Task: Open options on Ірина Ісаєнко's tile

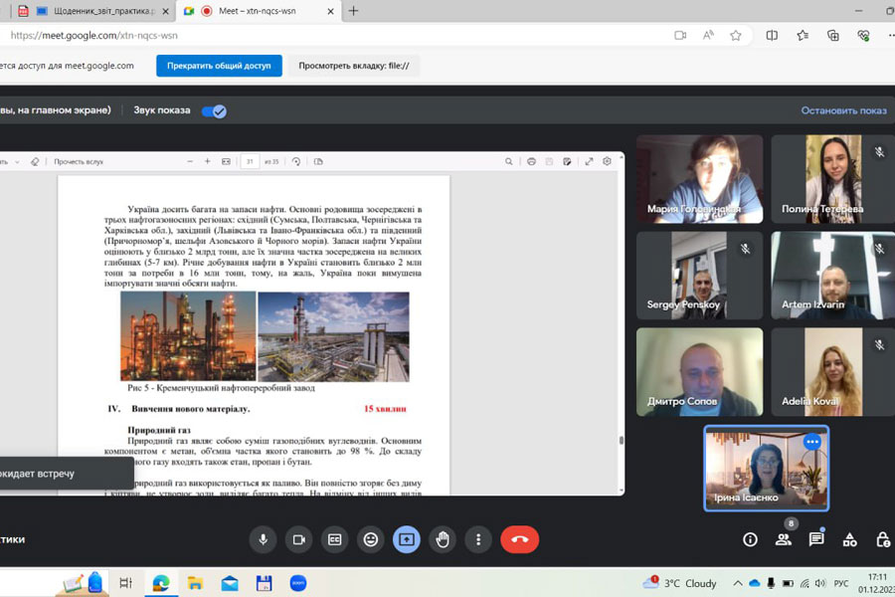Action: tap(812, 442)
